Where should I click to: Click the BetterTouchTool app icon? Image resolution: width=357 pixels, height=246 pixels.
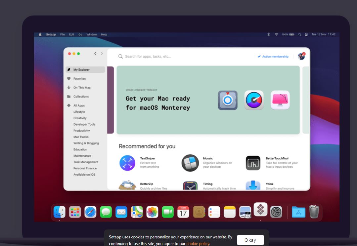coord(253,163)
